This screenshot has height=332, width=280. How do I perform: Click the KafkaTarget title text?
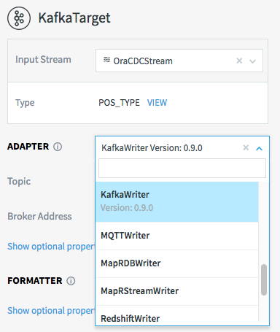[74, 18]
